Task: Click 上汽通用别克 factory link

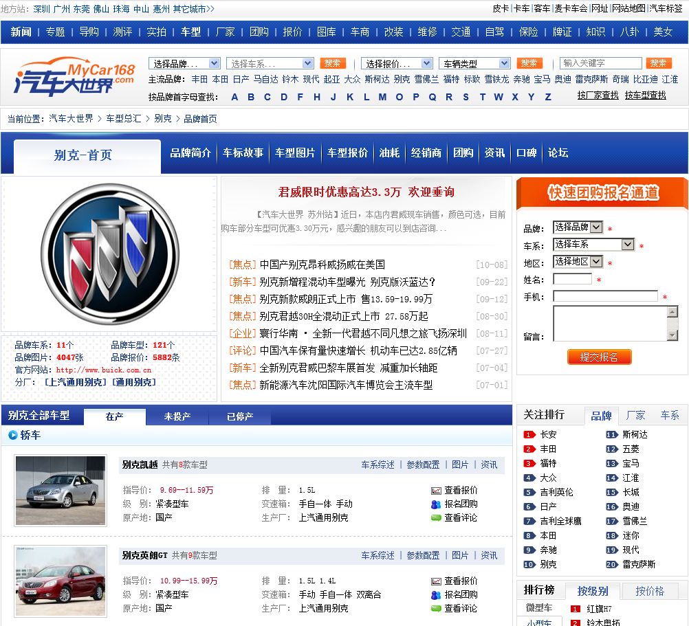Action: point(75,382)
